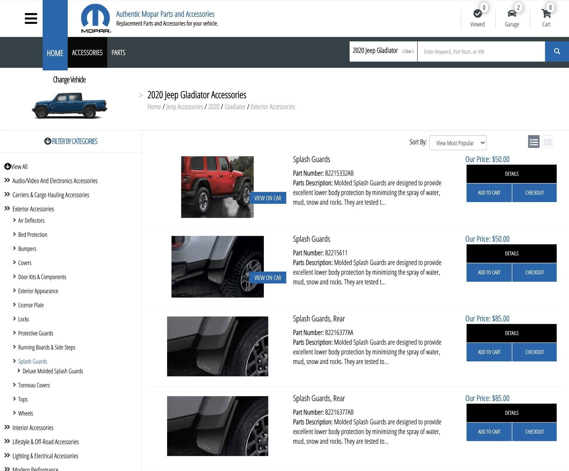Open product image for part 82216377AA

[217, 346]
